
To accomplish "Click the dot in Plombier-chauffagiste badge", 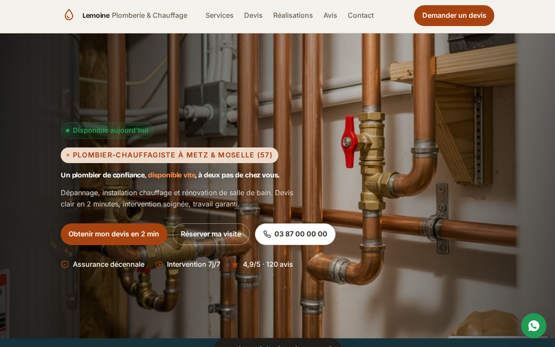I will 68,155.
